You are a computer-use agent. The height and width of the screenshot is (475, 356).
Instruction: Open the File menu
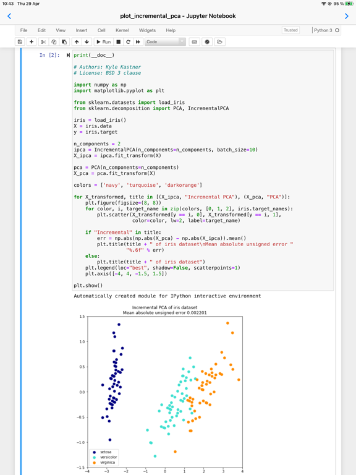point(23,30)
